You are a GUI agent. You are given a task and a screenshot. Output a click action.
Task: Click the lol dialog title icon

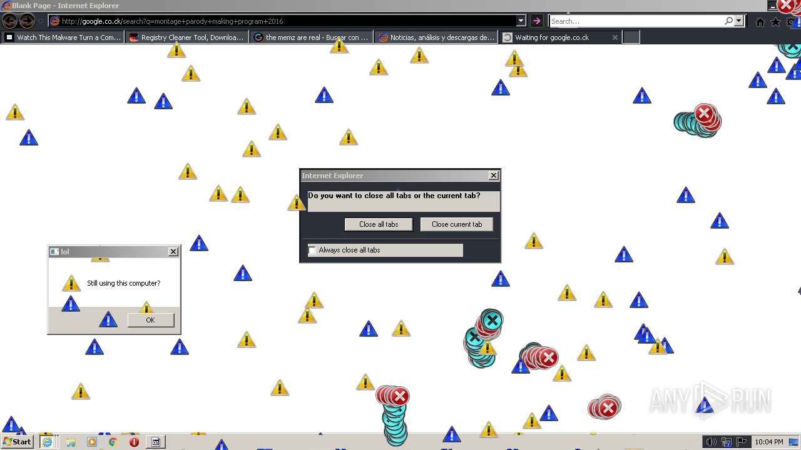(x=54, y=252)
